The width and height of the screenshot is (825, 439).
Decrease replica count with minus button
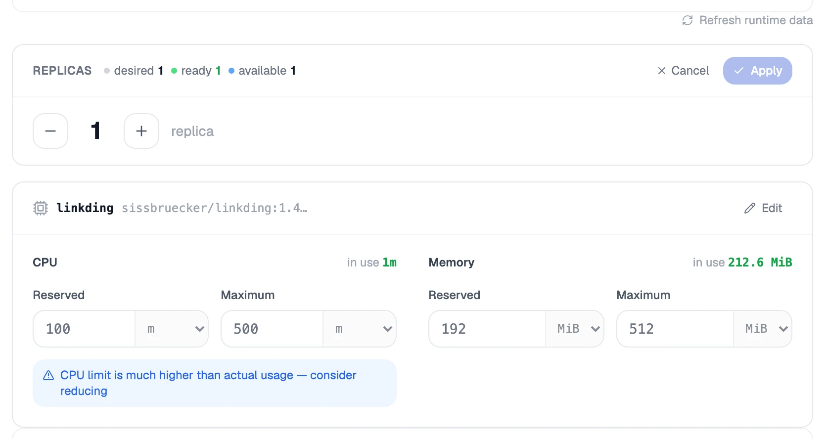click(50, 131)
